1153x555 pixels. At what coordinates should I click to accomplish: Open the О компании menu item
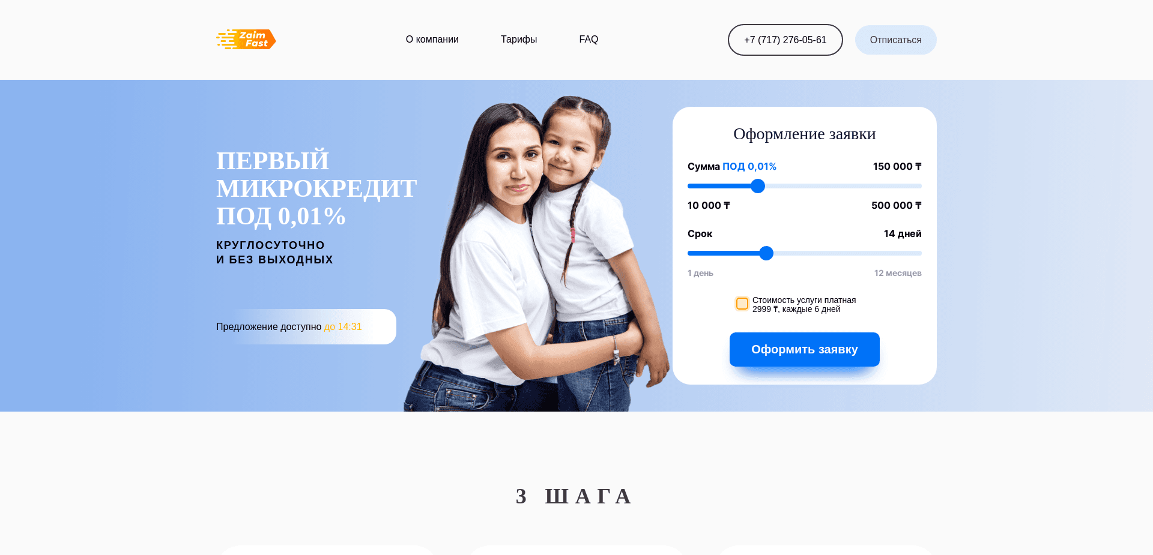coord(432,40)
